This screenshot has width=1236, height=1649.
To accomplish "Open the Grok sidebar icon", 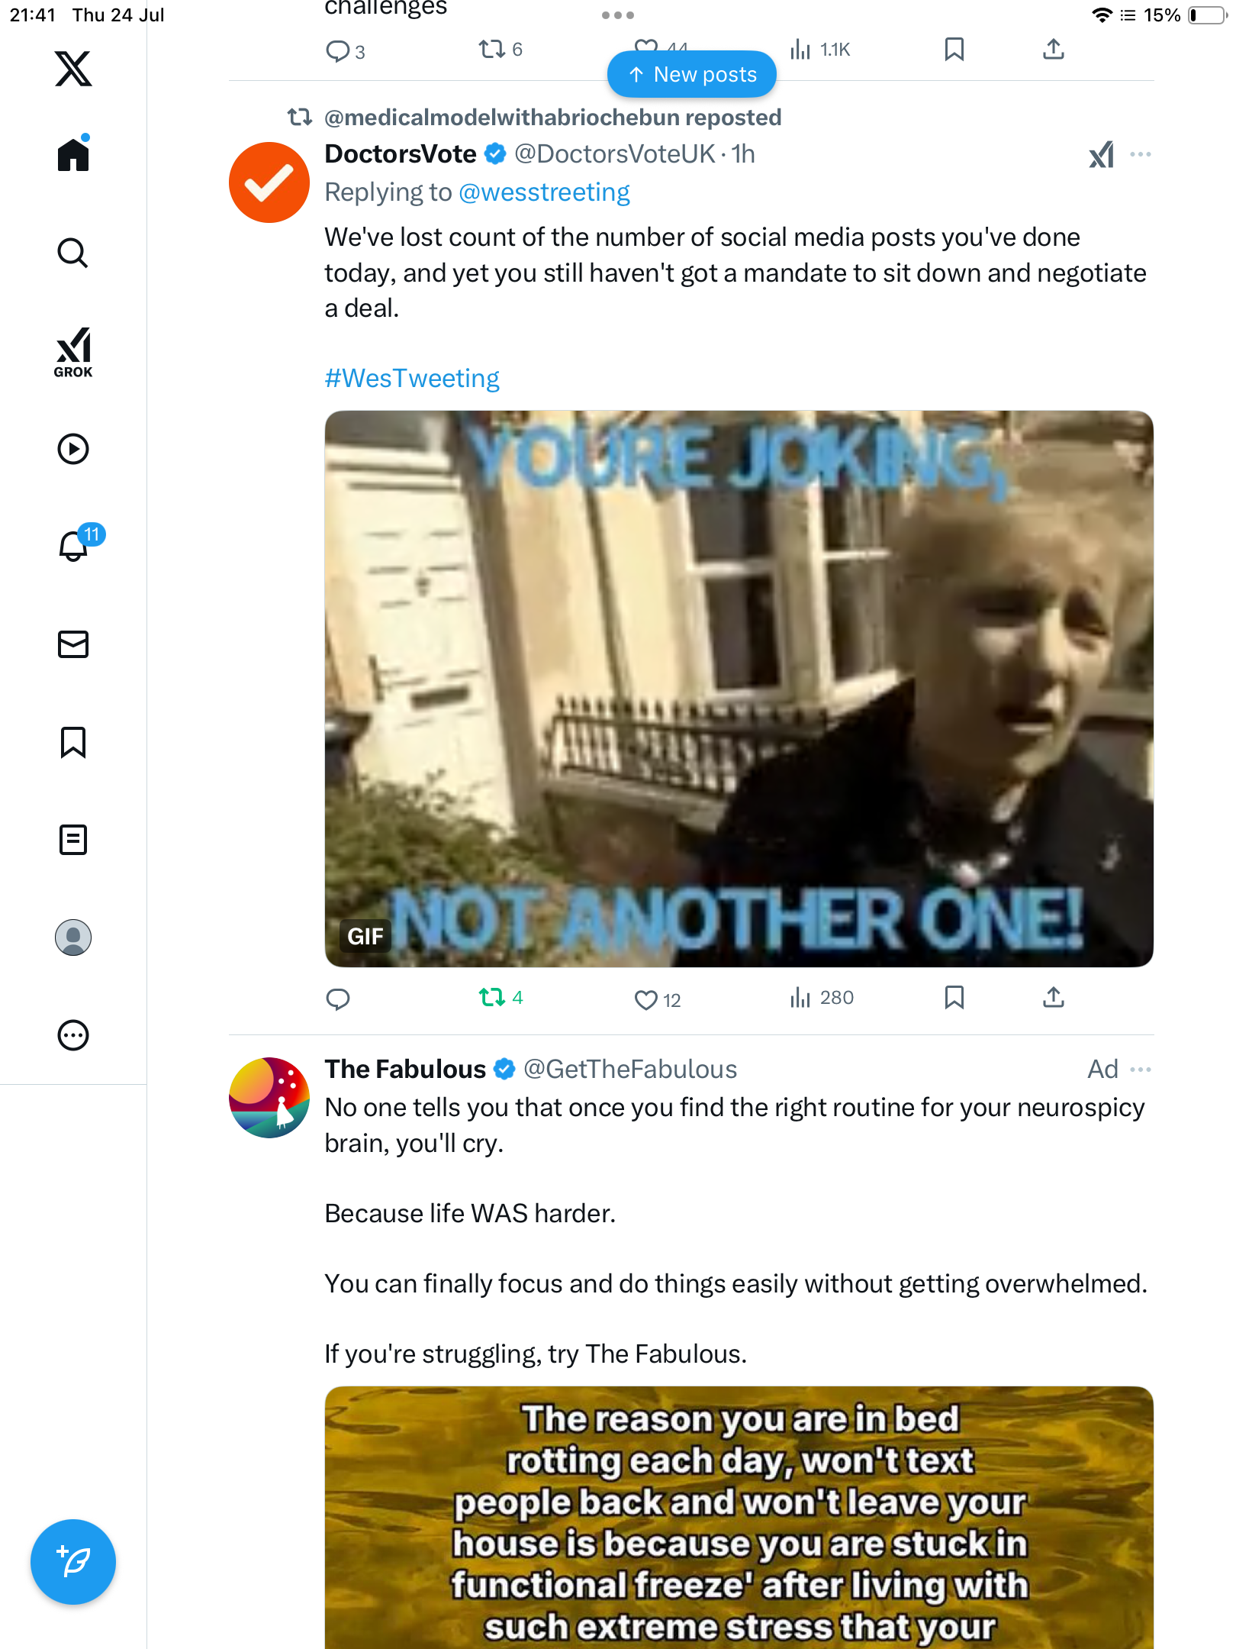I will click(x=73, y=352).
